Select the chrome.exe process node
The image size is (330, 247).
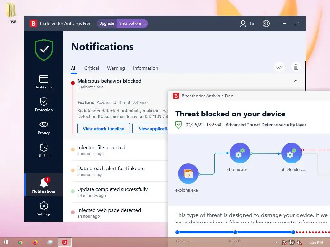point(240,153)
